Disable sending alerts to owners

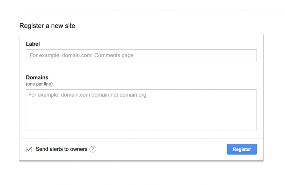coord(29,149)
